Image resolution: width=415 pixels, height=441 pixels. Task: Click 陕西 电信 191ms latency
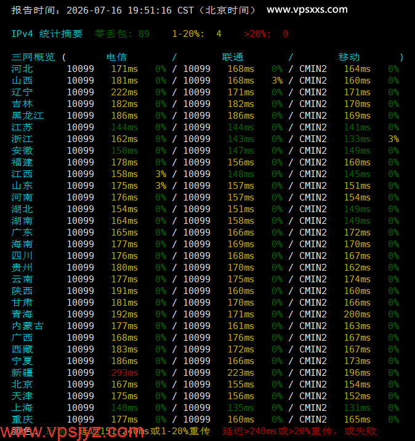pos(124,291)
